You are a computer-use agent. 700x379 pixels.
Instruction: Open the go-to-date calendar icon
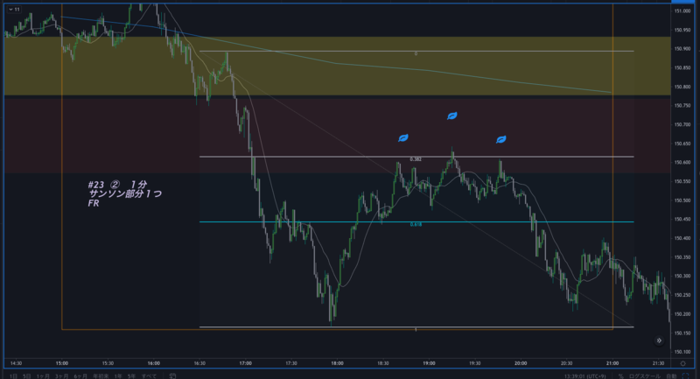click(x=172, y=375)
